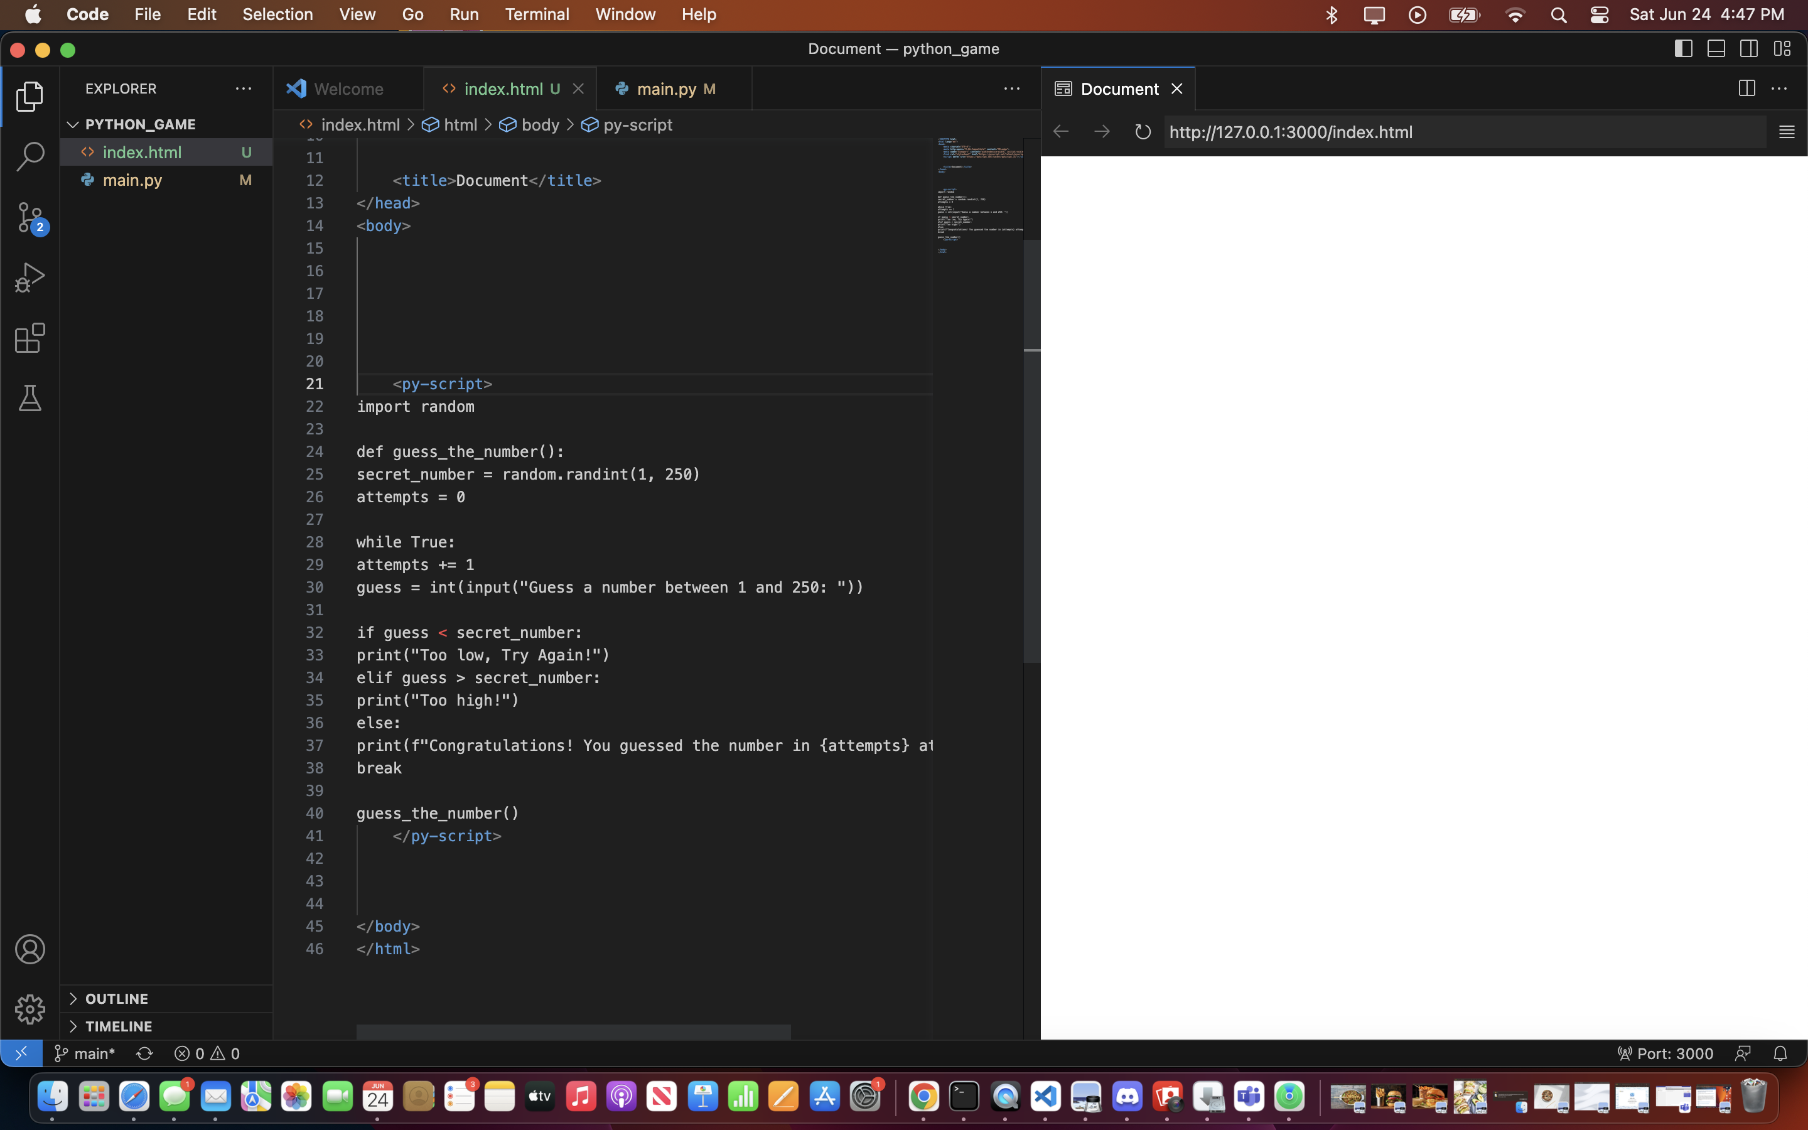Reload the browser preview page
The height and width of the screenshot is (1130, 1808).
(x=1143, y=132)
